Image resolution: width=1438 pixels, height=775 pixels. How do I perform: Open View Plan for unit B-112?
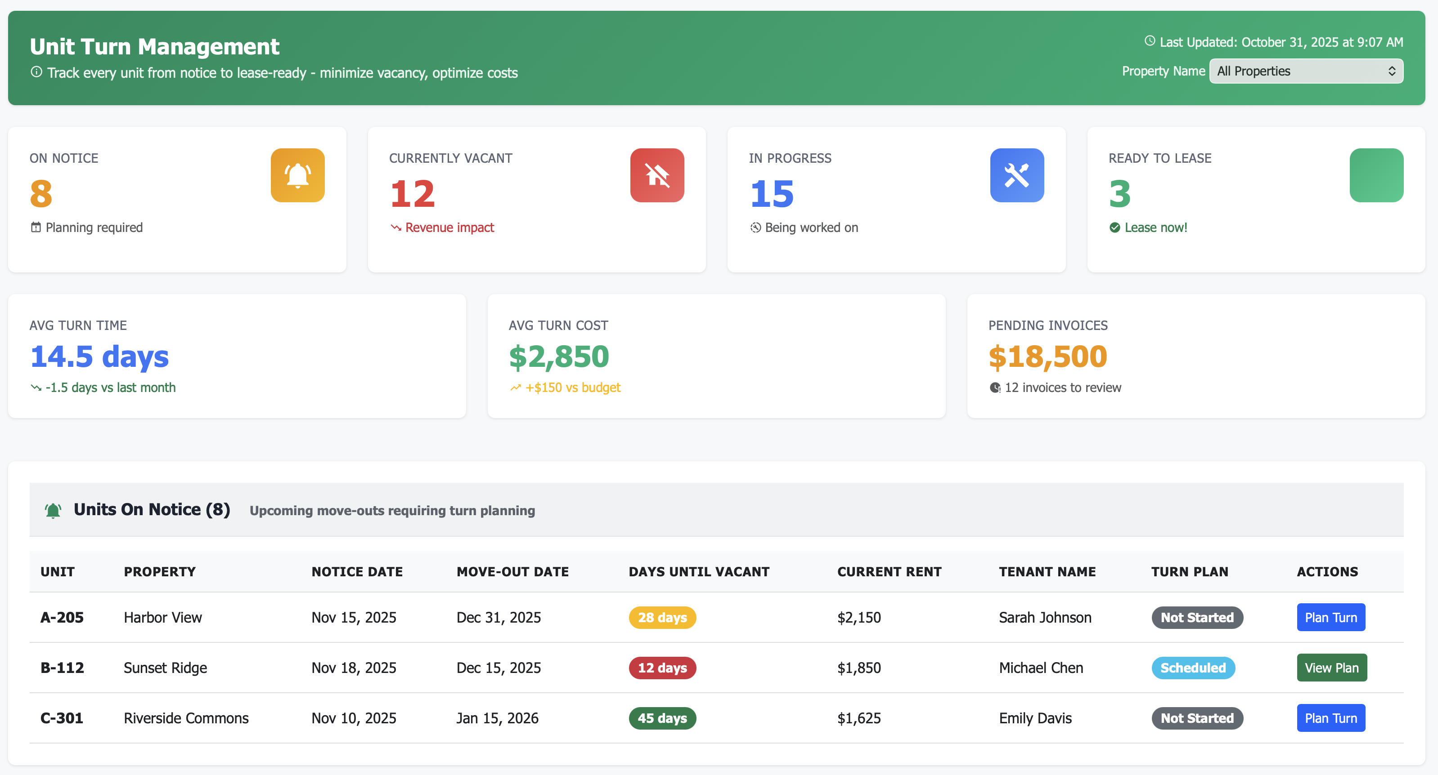click(x=1331, y=668)
